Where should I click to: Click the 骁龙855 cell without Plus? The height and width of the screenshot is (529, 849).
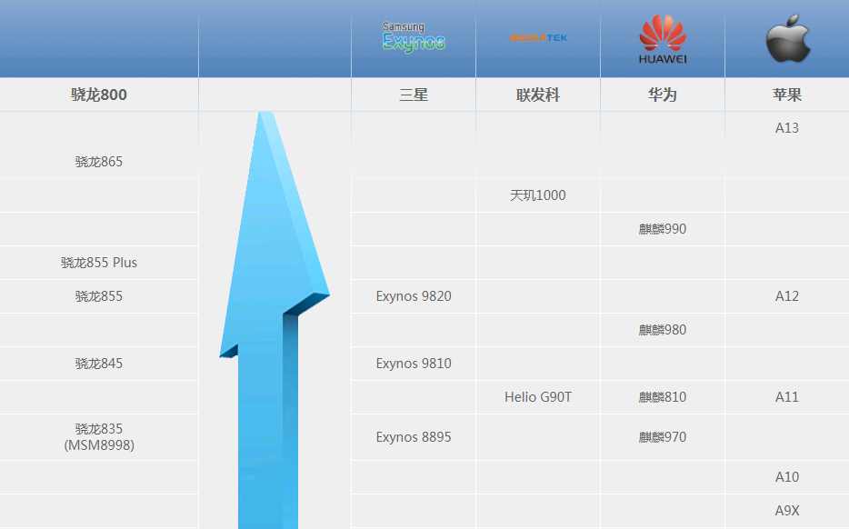(99, 296)
